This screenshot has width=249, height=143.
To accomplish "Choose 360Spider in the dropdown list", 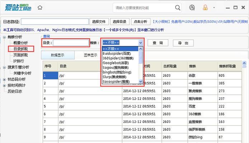I will [120, 58].
